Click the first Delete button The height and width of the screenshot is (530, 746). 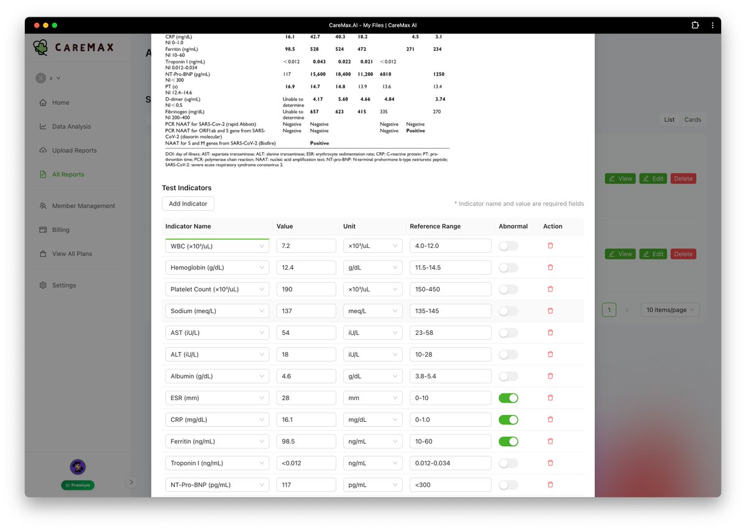(x=683, y=178)
